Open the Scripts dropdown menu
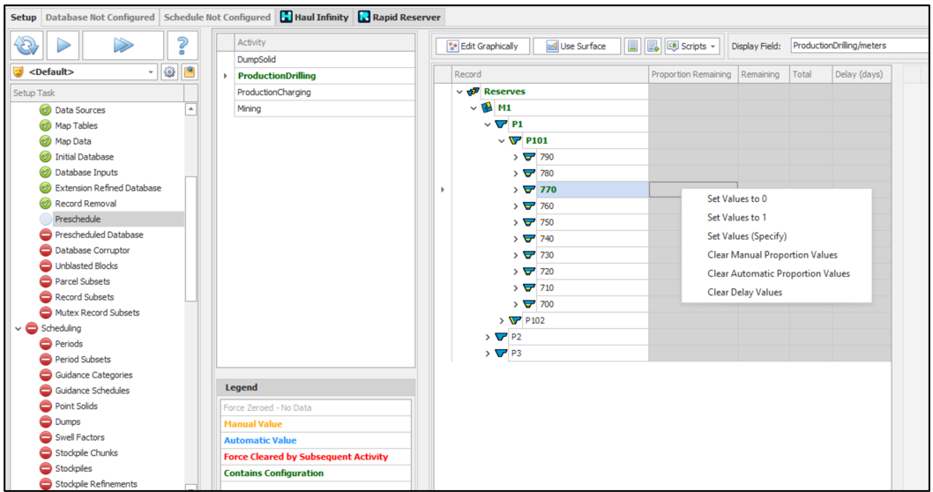The width and height of the screenshot is (933, 492). point(692,46)
